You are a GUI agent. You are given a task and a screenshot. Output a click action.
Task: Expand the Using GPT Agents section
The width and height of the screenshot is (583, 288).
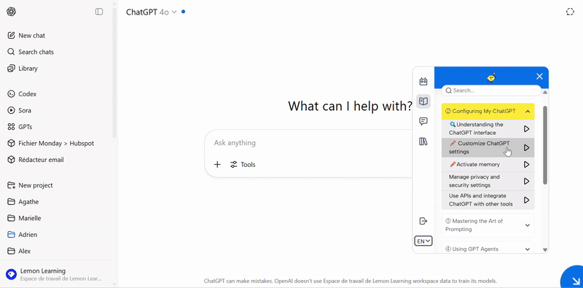click(x=488, y=249)
